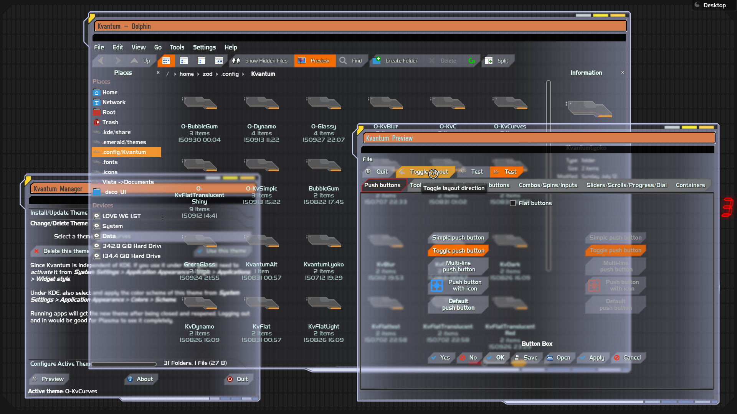Open the File menu in Dolphin
The image size is (737, 414).
99,47
